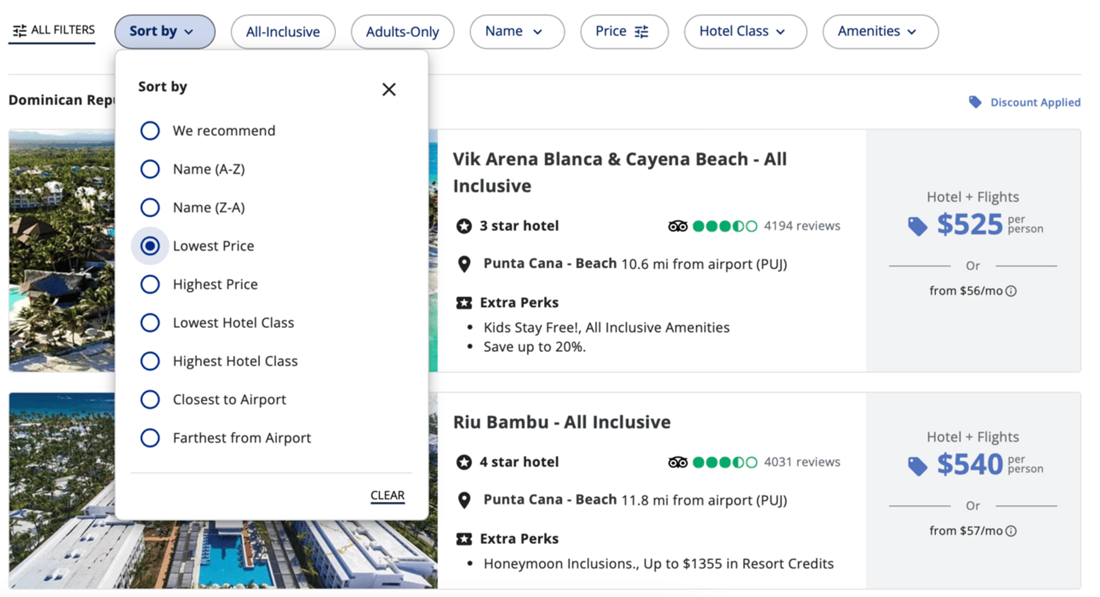1100x597 pixels.
Task: Open the Price filter
Action: [624, 31]
